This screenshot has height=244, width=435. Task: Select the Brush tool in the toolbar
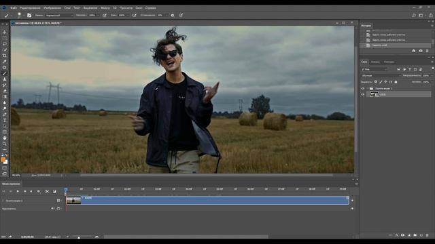pyautogui.click(x=5, y=73)
